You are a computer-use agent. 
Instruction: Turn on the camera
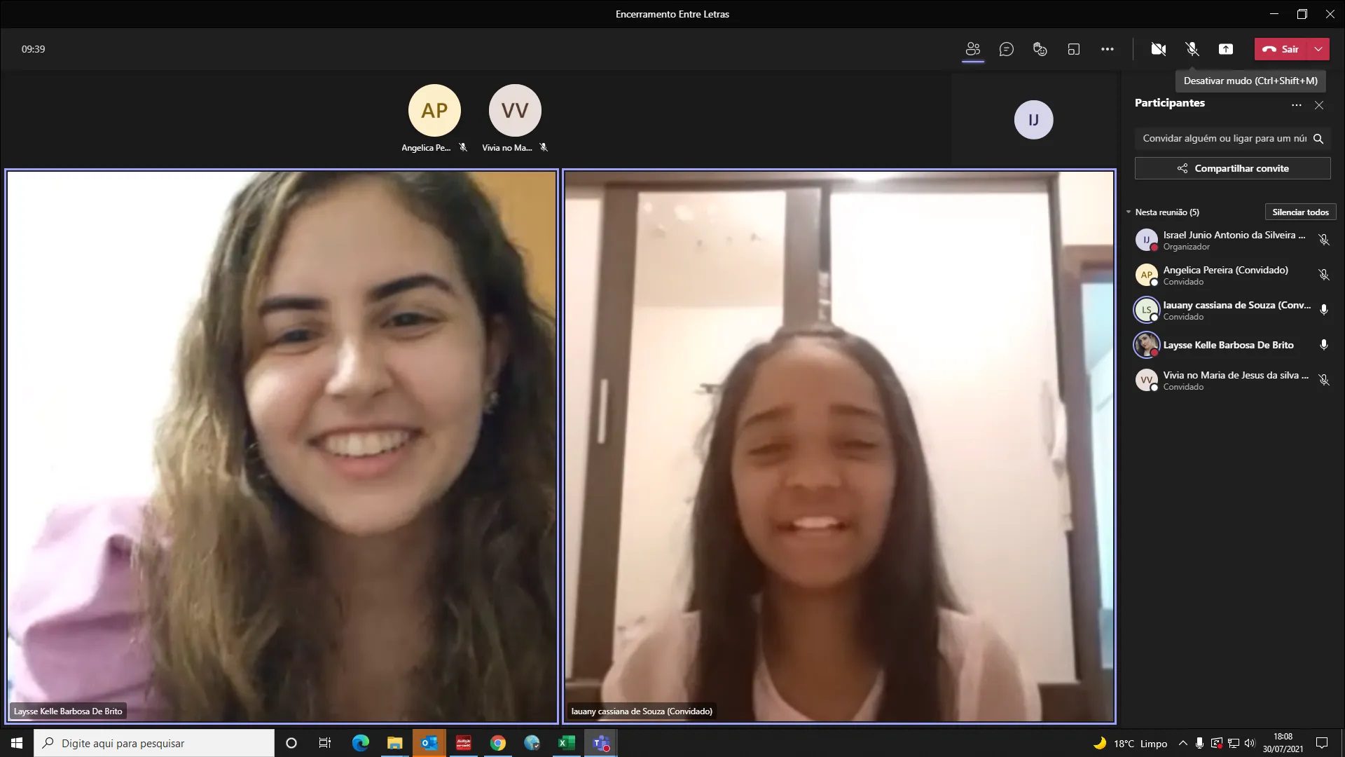1158,49
